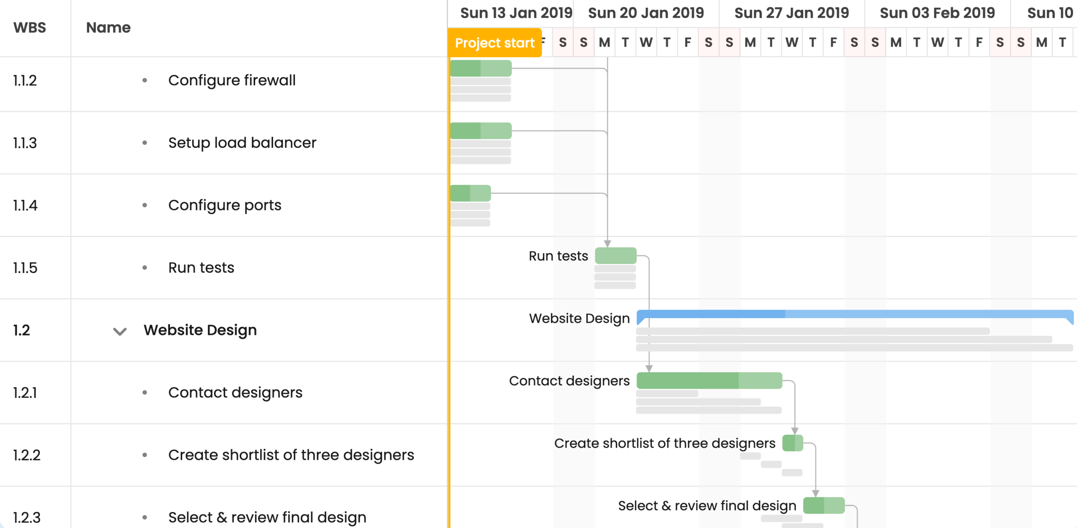This screenshot has width=1077, height=528.
Task: Select WBS cell 1.2.2 in the grid
Action: point(27,455)
